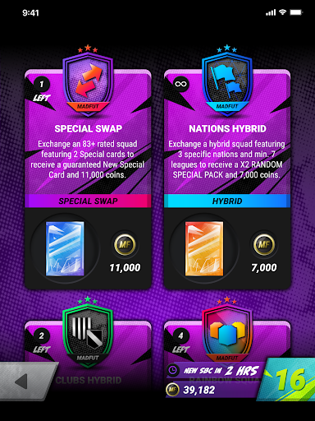The image size is (315, 421).
Task: Tap the Rainbow Squad cards shield badge
Action: click(227, 333)
